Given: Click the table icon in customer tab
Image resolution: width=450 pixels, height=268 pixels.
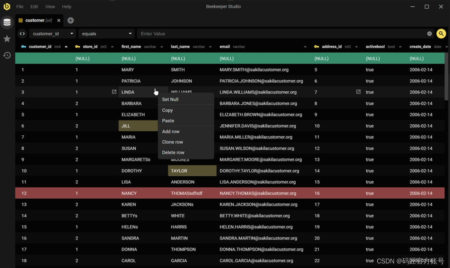Looking at the screenshot, I should tap(21, 20).
